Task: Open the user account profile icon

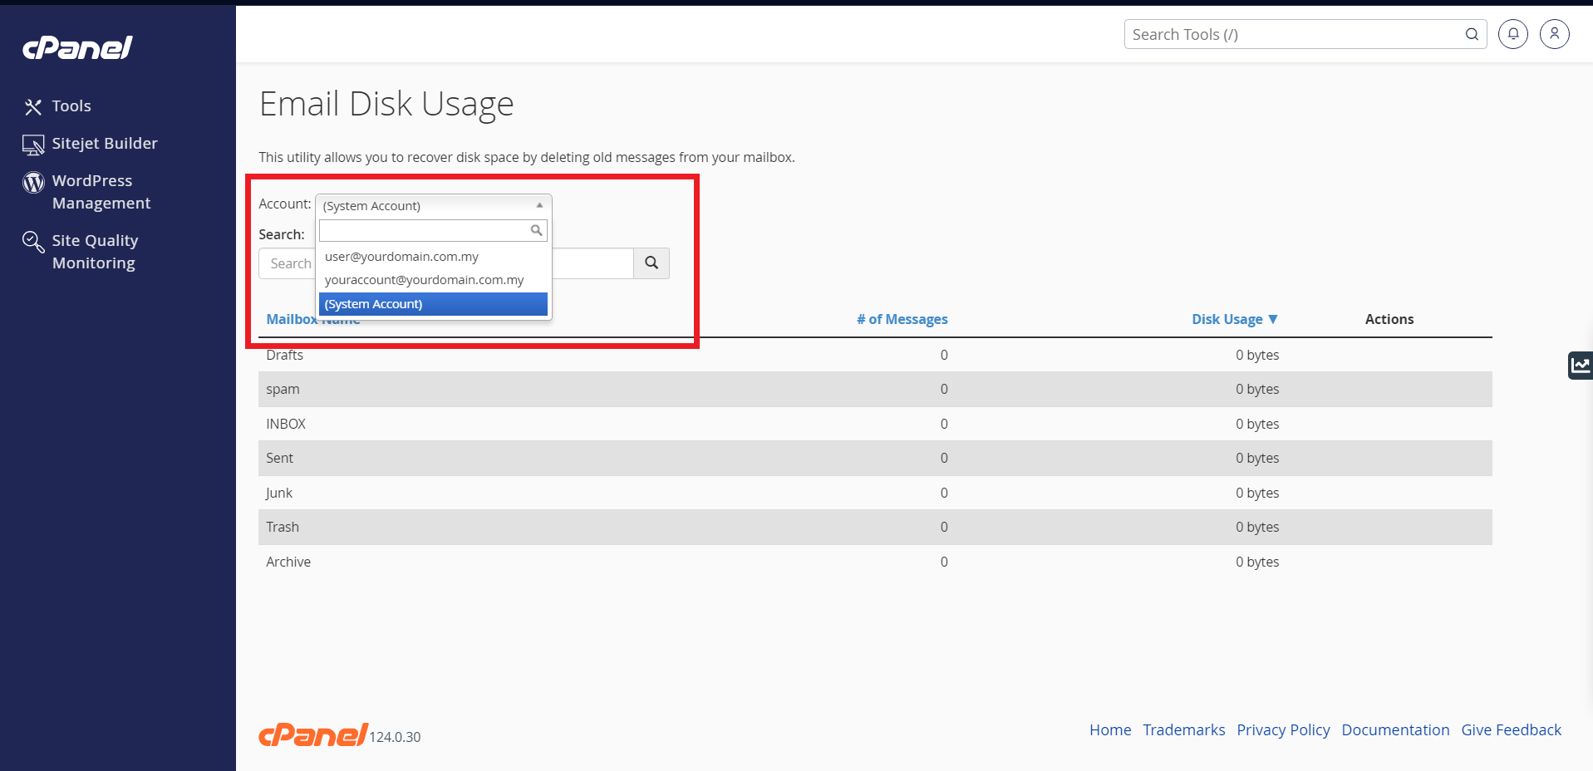Action: click(1554, 34)
